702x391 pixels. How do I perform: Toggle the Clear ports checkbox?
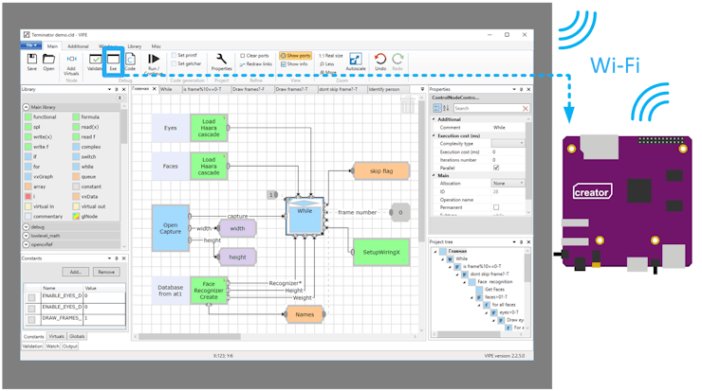point(242,56)
